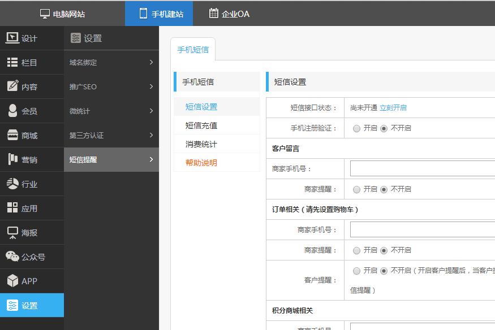The image size is (495, 330).
Task: Select 不开启 for 手机注册验证
Action: coord(384,128)
